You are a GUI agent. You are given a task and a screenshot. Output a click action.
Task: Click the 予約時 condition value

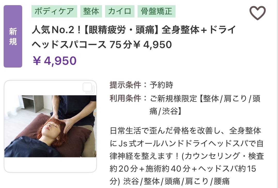tap(161, 85)
